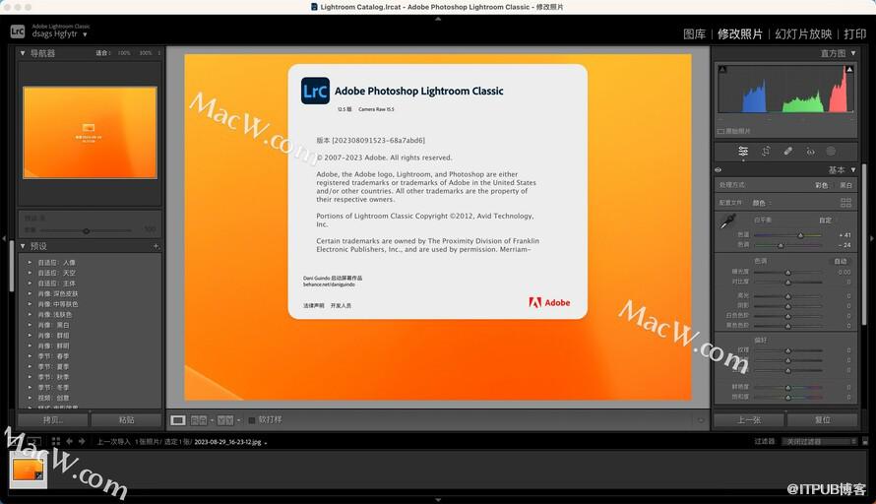
Task: Collapse the left panel group arrow
Action: point(4,238)
